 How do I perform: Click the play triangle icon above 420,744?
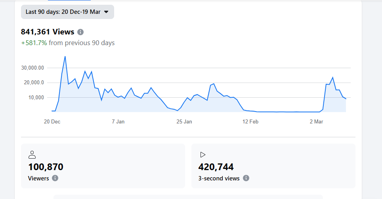click(202, 155)
